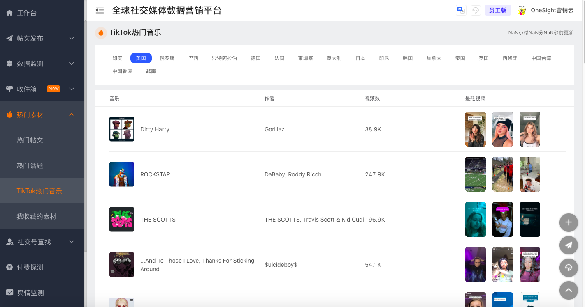Go to 工作台 in the sidebar
The image size is (585, 307).
42,13
